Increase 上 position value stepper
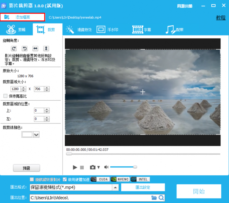Image resolution: width=229 pixels, height=203 pixels. 47,109
